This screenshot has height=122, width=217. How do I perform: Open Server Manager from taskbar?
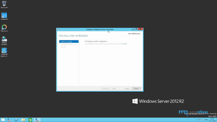pyautogui.click(x=9, y=120)
